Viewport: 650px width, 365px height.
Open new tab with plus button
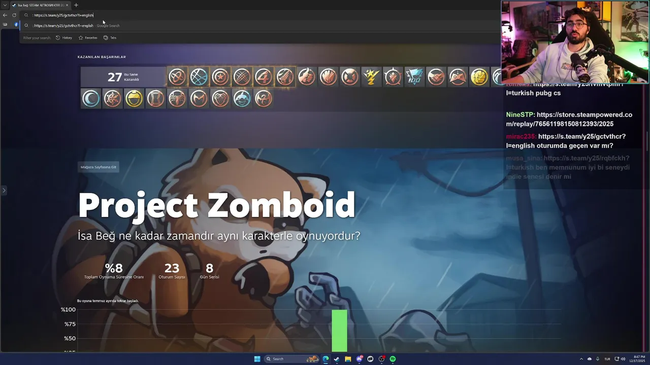pyautogui.click(x=76, y=5)
